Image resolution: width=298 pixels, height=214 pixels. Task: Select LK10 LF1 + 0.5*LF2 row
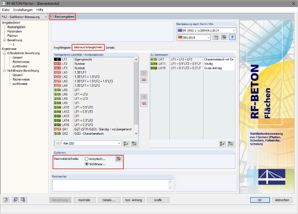[x=94, y=107]
